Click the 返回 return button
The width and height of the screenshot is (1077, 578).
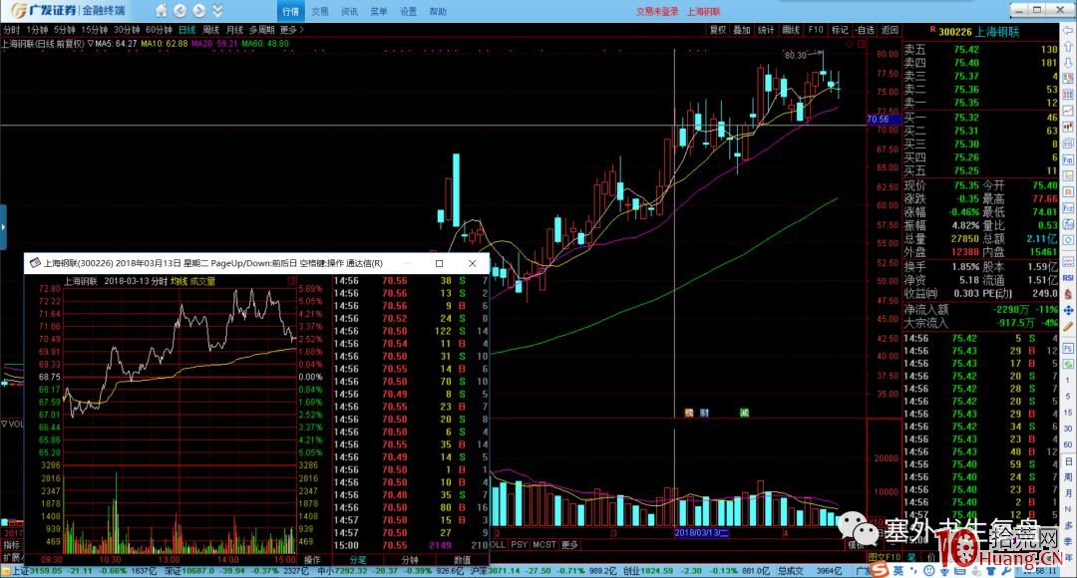coord(890,30)
